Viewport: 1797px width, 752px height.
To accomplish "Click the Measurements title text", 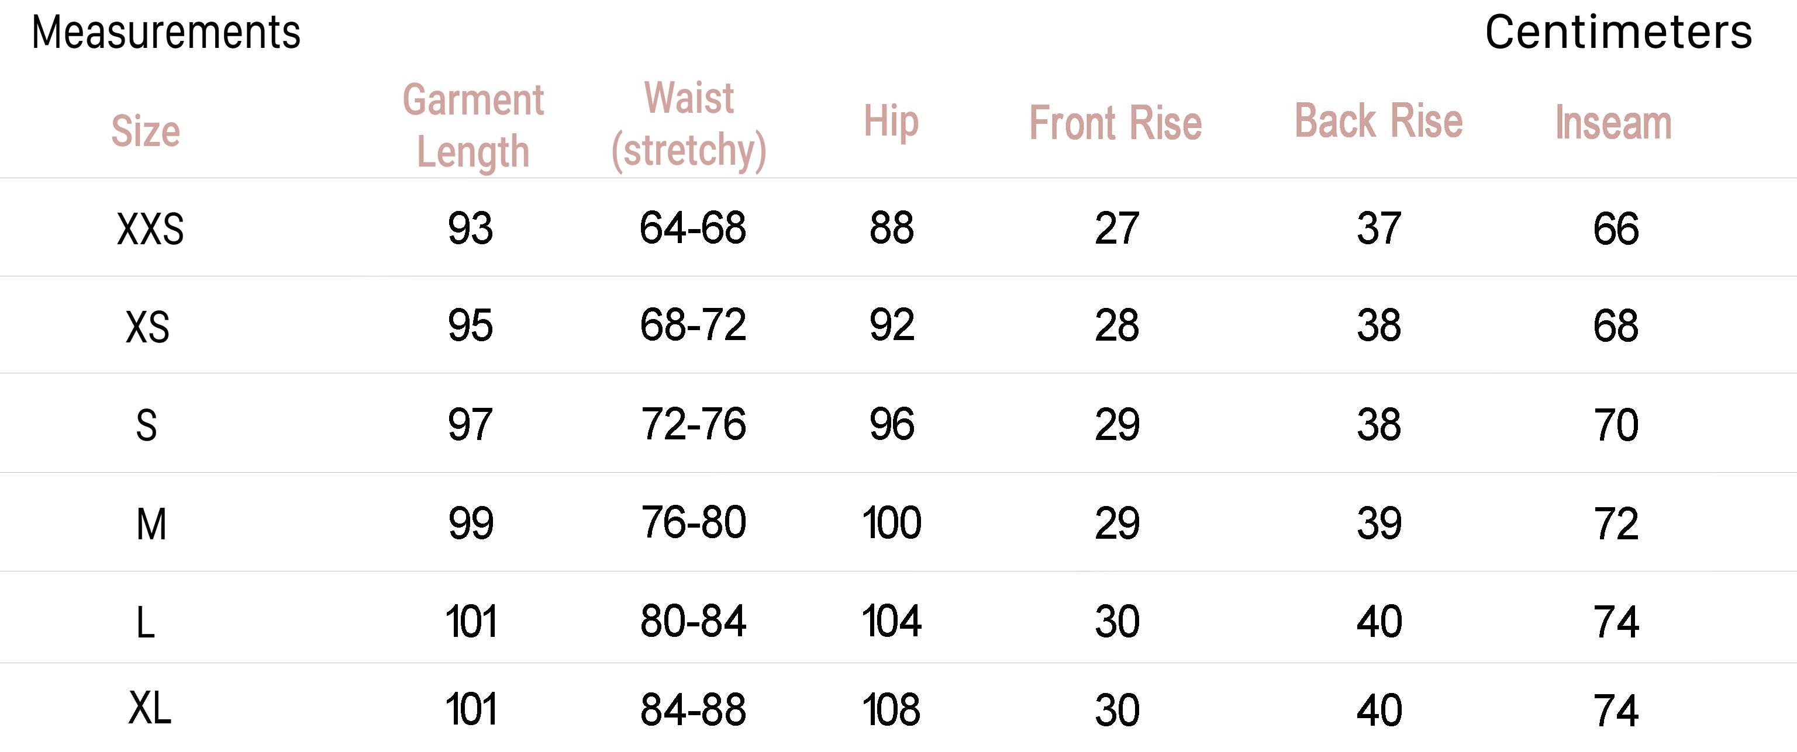I will pyautogui.click(x=166, y=33).
